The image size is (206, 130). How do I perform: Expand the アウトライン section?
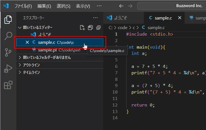point(60,65)
